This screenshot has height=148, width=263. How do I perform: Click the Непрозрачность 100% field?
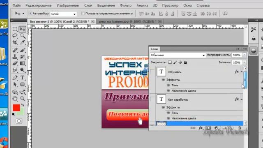pyautogui.click(x=237, y=55)
